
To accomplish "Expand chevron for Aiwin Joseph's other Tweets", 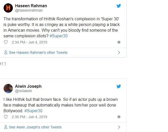I will coord(119,127).
